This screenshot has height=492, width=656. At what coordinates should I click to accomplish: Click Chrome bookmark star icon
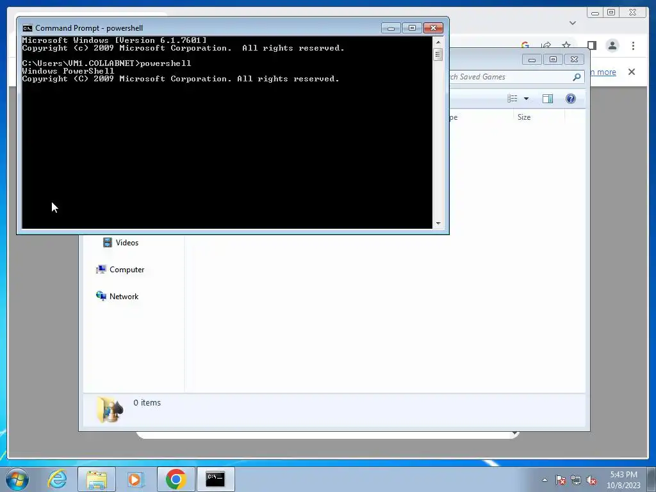point(566,45)
